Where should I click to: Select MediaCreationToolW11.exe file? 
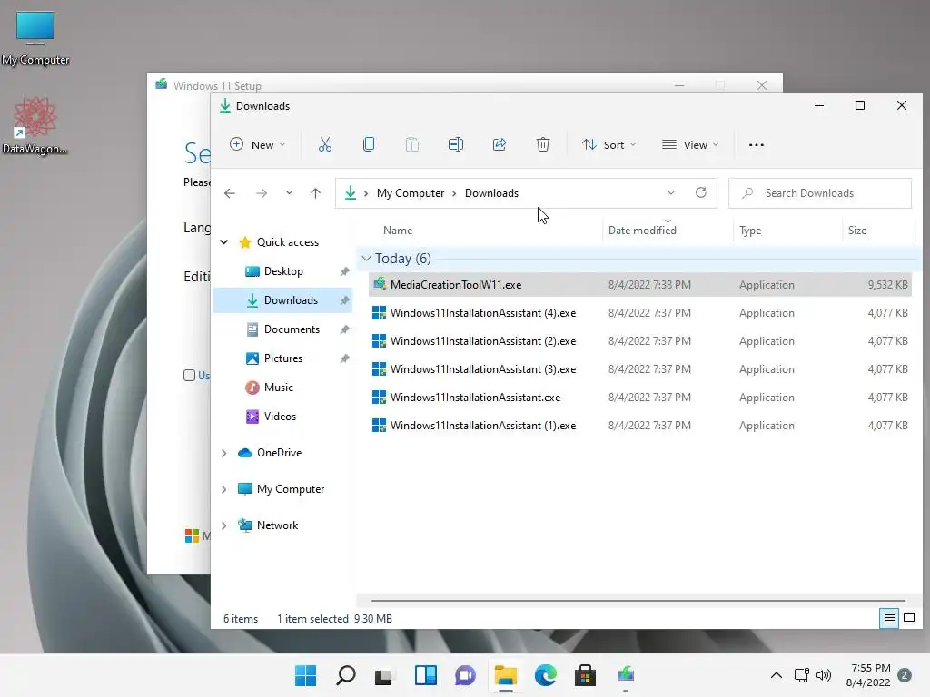pyautogui.click(x=639, y=284)
